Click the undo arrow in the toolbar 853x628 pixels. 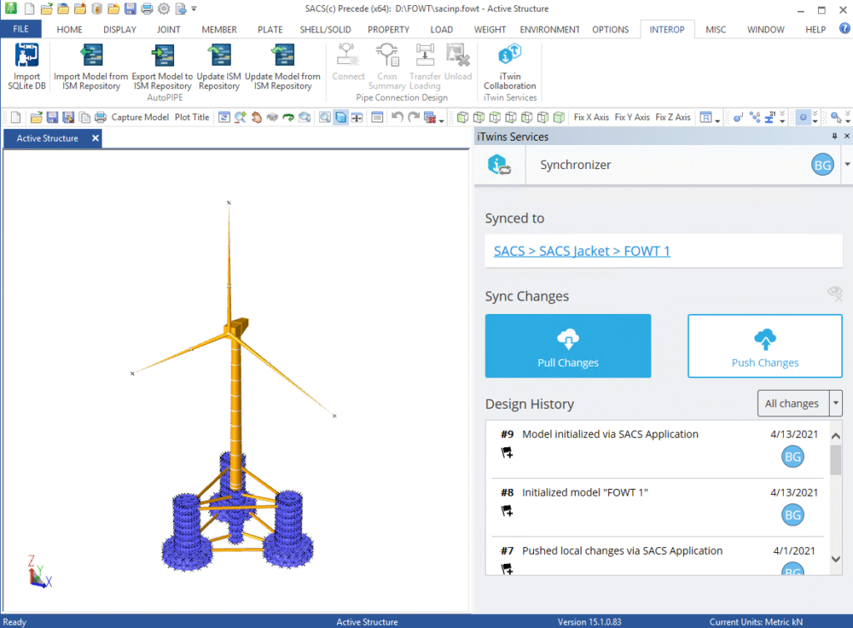pyautogui.click(x=397, y=117)
